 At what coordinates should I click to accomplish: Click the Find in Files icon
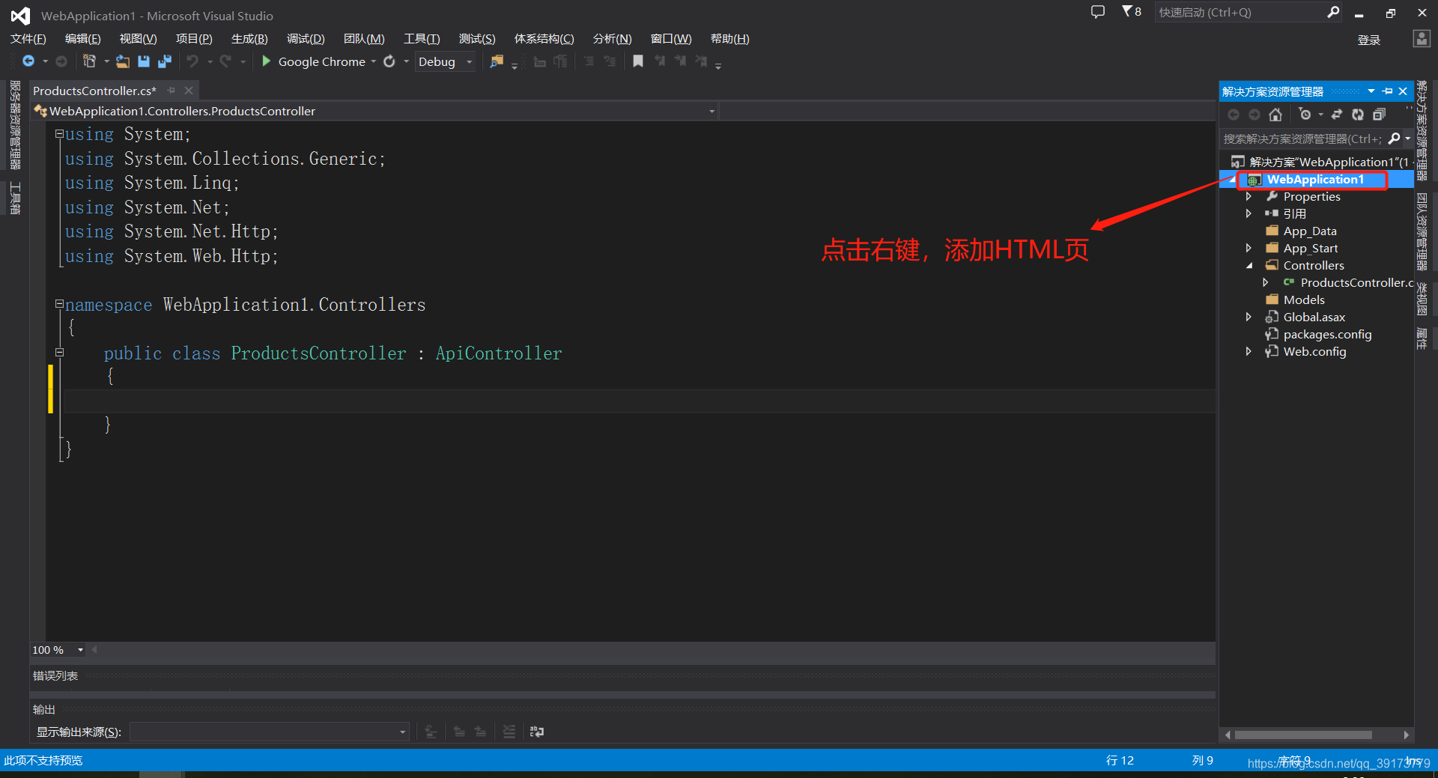click(x=497, y=61)
